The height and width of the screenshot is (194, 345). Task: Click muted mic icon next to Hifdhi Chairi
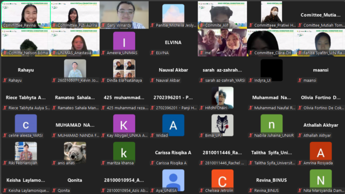(x=201, y=108)
